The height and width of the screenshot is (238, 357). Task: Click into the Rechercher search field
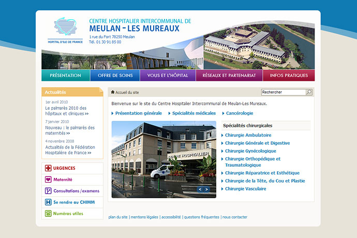pyautogui.click(x=284, y=92)
